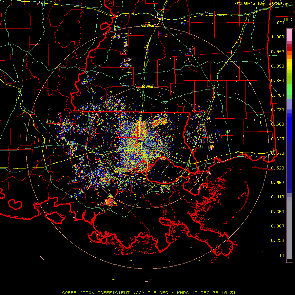Click the 0.733 legend value

[x=278, y=110]
